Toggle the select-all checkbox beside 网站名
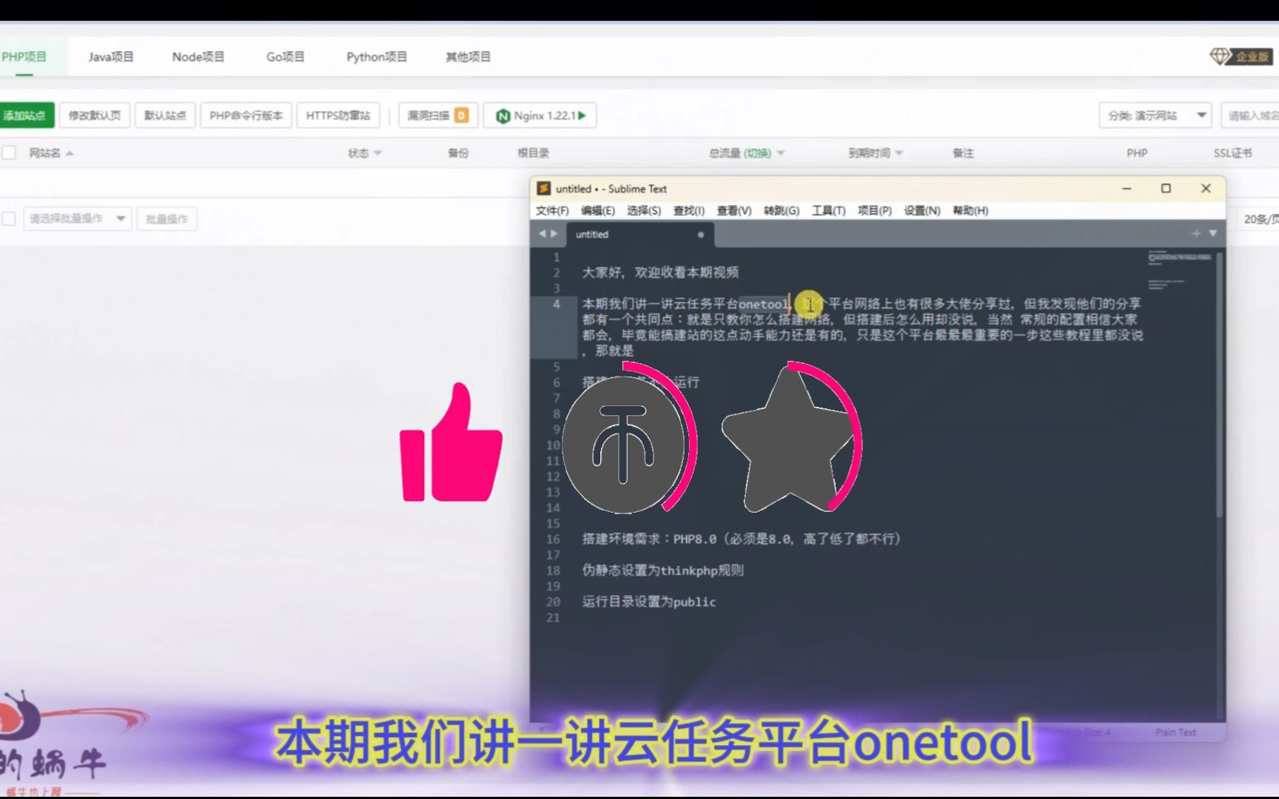 tap(9, 152)
